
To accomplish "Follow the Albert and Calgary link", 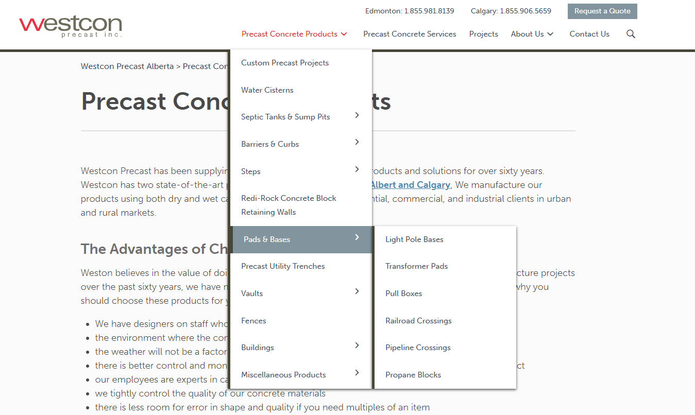I will click(411, 185).
